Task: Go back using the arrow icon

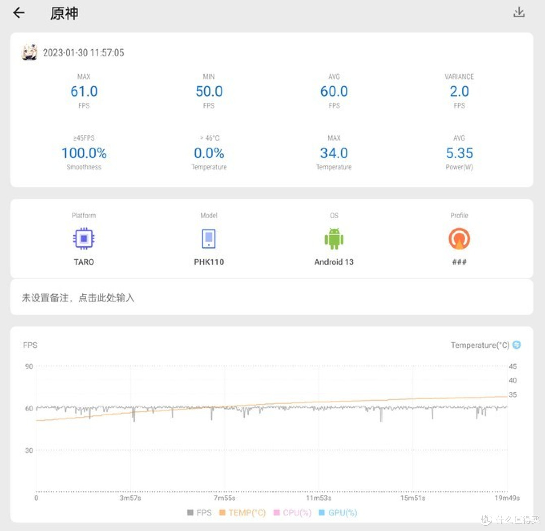Action: (x=19, y=13)
